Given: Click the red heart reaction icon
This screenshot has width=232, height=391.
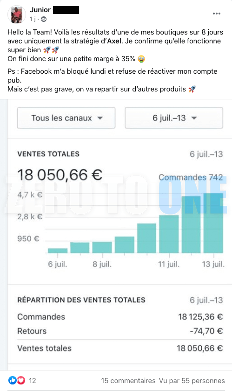Looking at the screenshot, I should (21, 380).
